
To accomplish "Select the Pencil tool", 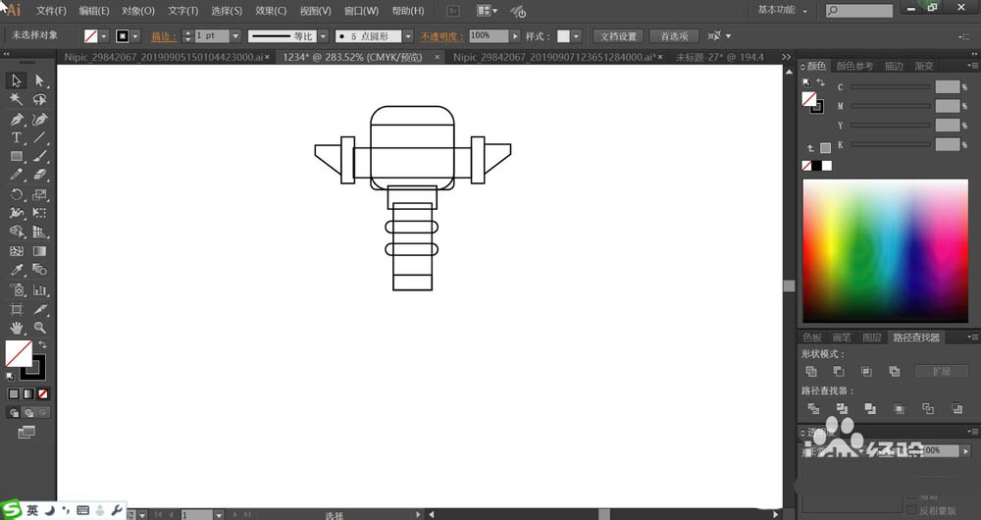I will click(17, 176).
